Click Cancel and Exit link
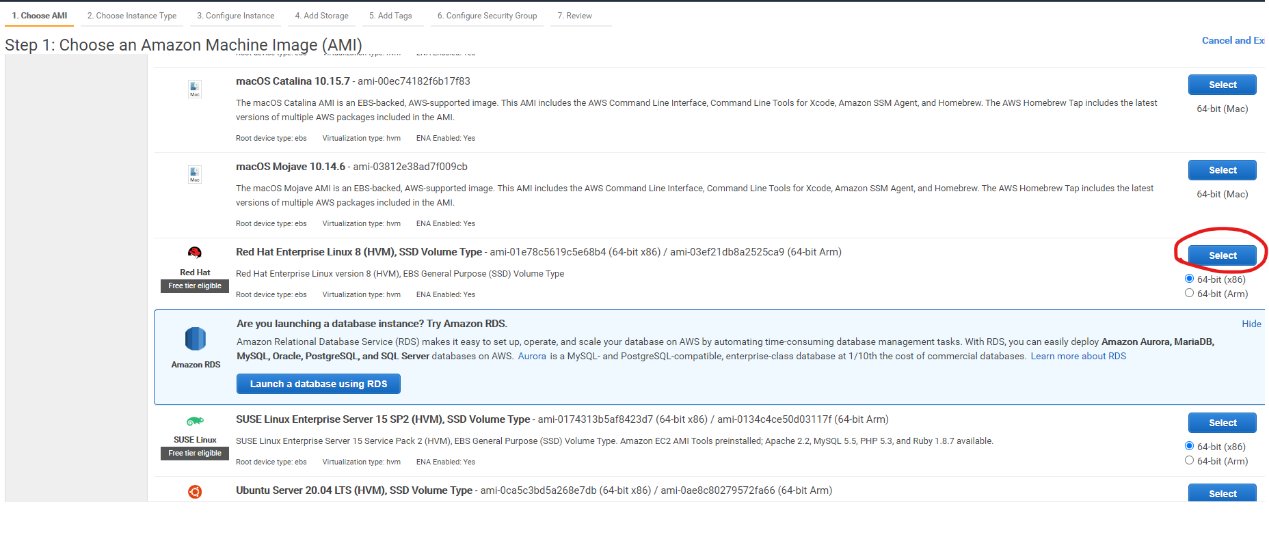Screen dimensions: 1269x543 coord(1232,40)
